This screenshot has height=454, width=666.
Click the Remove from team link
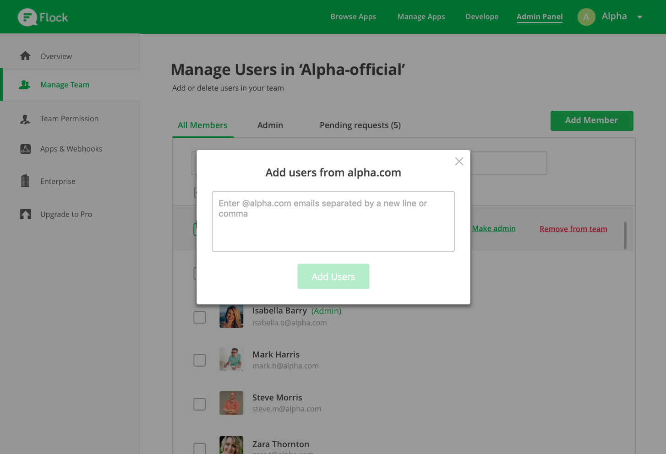coord(573,229)
